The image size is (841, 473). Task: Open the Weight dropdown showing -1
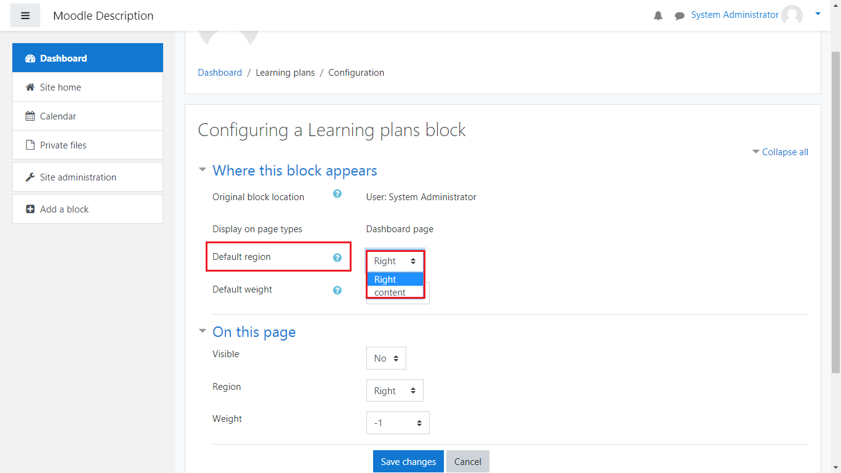pos(398,423)
